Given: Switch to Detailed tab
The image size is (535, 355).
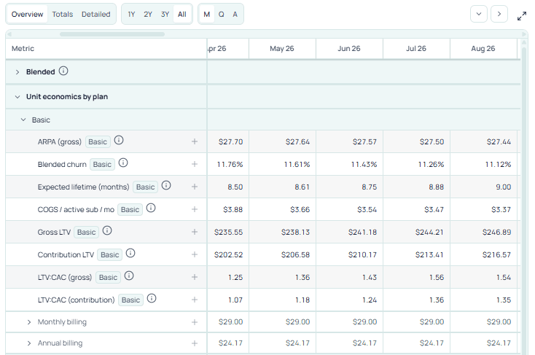Looking at the screenshot, I should (96, 15).
